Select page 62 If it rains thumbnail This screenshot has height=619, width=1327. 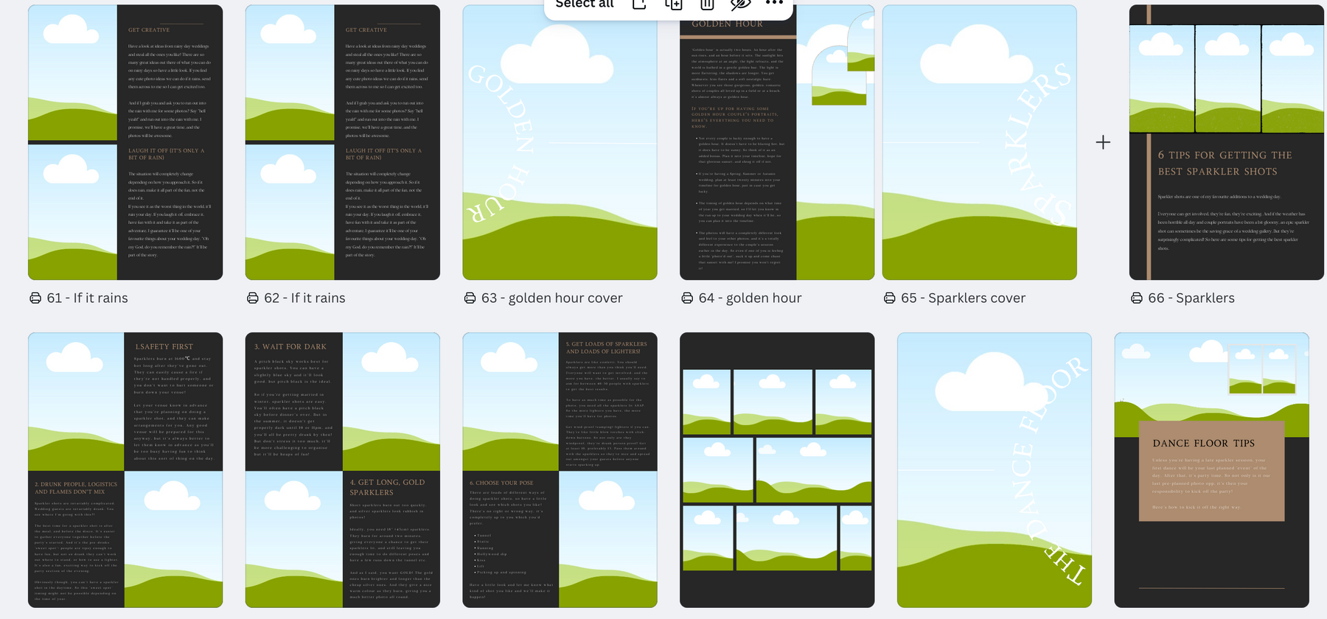(x=342, y=142)
